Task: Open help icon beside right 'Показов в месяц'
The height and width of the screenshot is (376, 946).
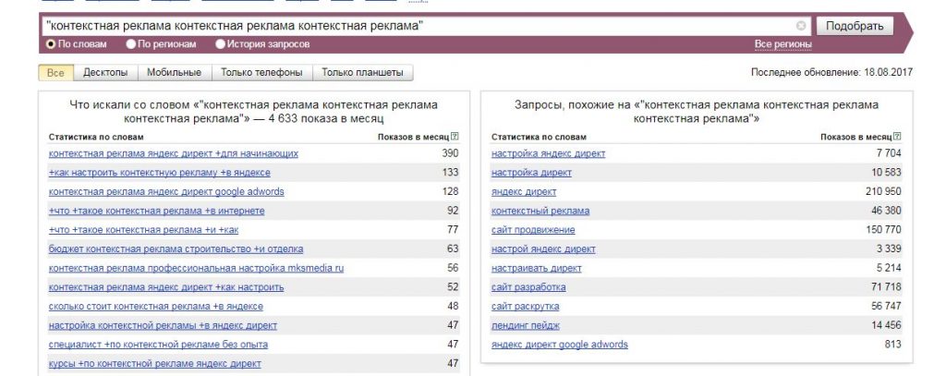Action: coord(898,137)
